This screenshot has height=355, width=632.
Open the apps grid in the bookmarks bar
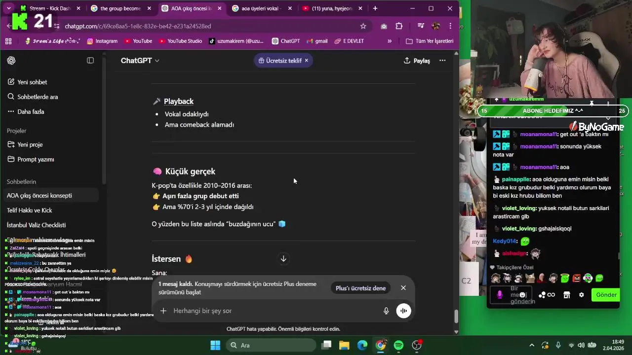8,41
